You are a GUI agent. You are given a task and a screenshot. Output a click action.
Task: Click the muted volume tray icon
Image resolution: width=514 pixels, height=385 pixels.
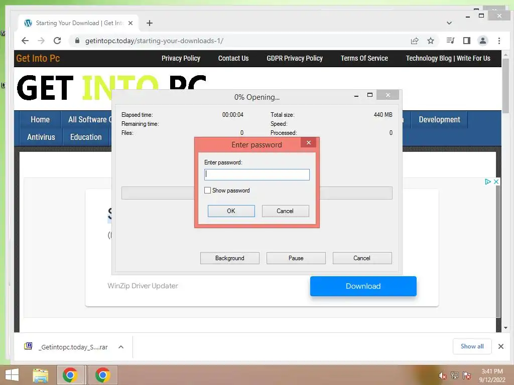click(443, 375)
